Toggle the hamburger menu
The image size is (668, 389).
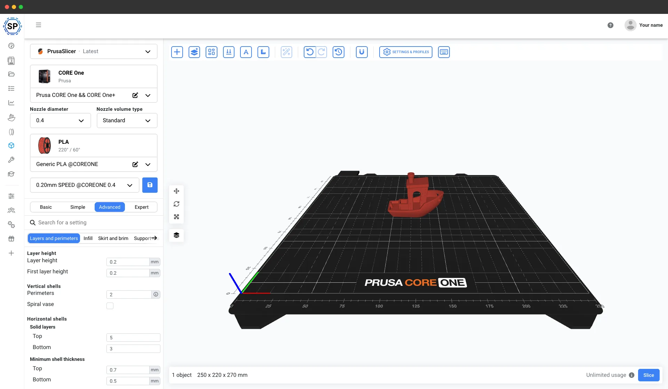click(x=39, y=25)
